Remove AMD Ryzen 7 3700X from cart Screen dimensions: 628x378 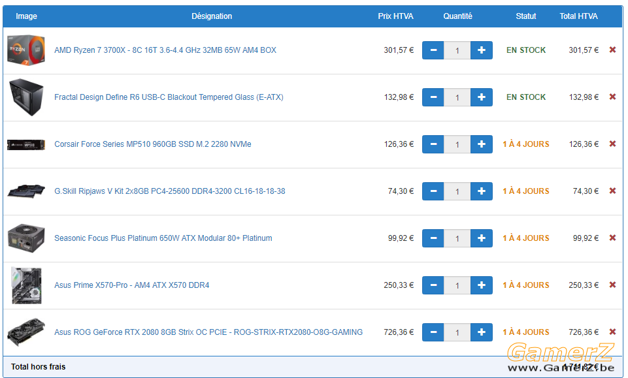tap(612, 50)
